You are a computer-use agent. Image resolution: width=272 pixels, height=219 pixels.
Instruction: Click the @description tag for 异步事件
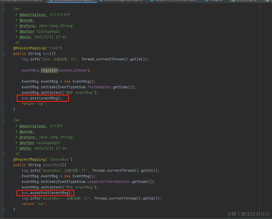33,126
